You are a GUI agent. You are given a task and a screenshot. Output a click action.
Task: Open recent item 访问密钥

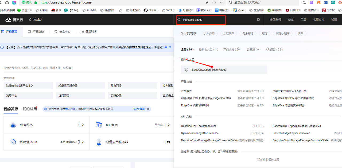pos(80,95)
